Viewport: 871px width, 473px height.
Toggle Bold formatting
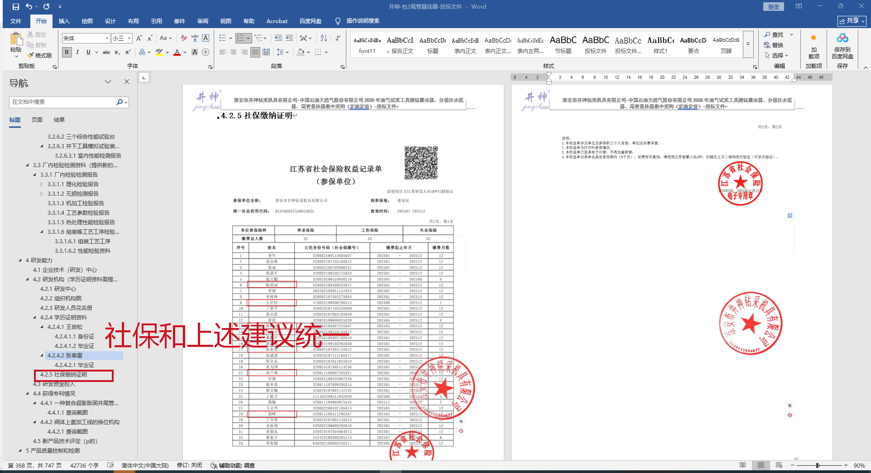[67, 52]
